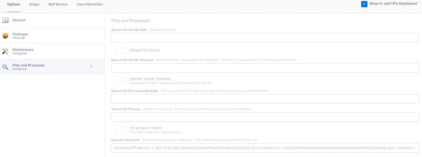The height and width of the screenshot is (157, 422).
Task: Tick Kill process if found checkbox
Action: click(125, 130)
